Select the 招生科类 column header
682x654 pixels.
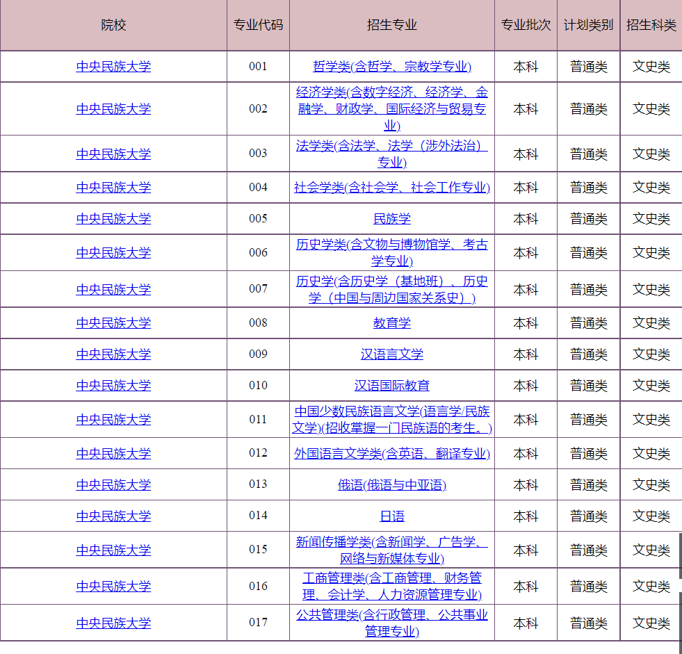651,25
